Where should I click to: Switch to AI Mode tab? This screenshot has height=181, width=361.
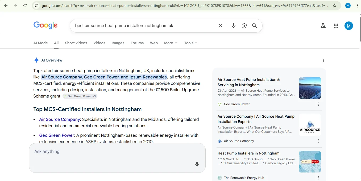[x=41, y=43]
